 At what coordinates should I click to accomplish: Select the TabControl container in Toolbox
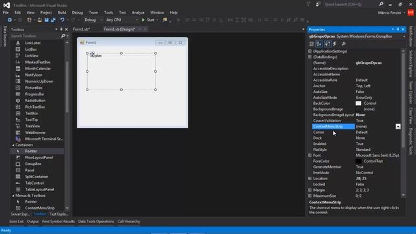[x=34, y=183]
